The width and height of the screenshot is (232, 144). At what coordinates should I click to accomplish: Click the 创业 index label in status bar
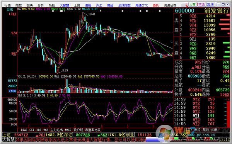130,135
